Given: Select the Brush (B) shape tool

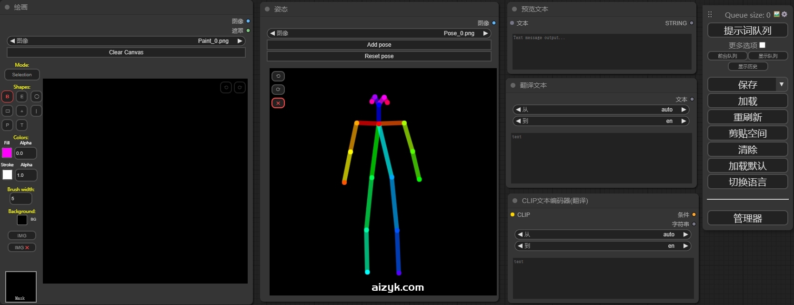Looking at the screenshot, I should [8, 97].
